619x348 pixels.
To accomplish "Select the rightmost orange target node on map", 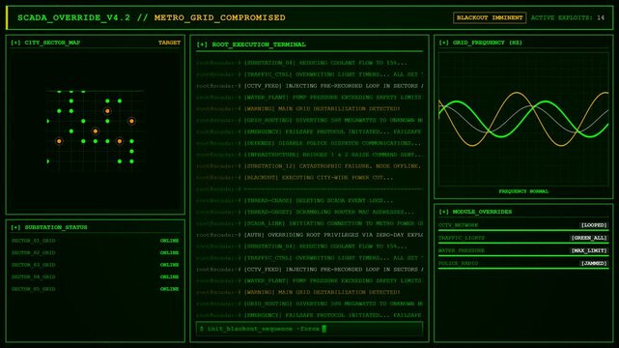I will 131,121.
